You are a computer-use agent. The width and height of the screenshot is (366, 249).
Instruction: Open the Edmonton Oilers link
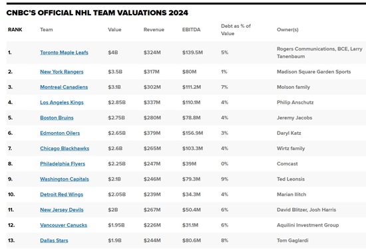coord(60,133)
